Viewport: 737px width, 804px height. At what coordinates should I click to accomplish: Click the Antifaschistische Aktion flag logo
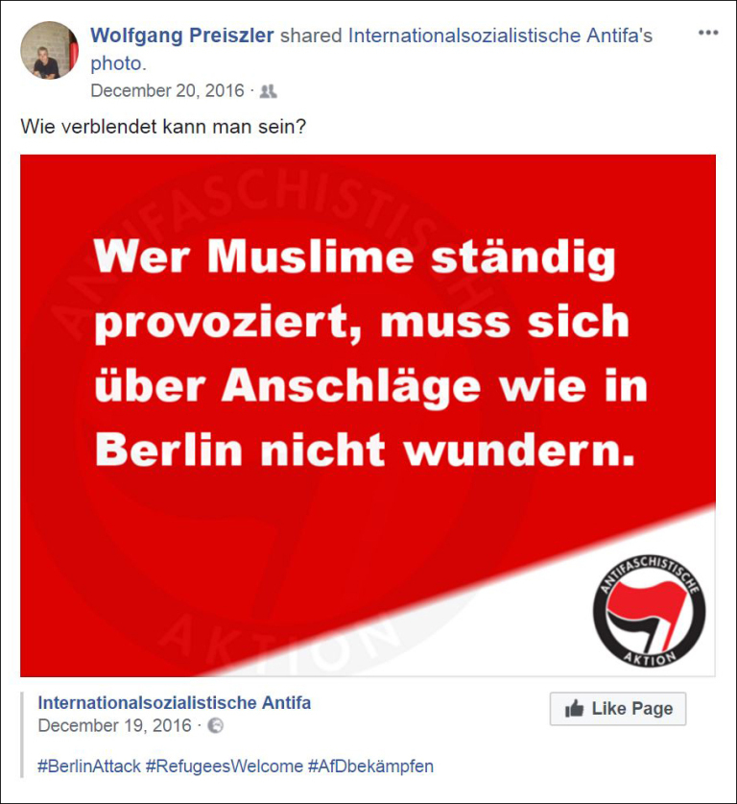tap(649, 611)
